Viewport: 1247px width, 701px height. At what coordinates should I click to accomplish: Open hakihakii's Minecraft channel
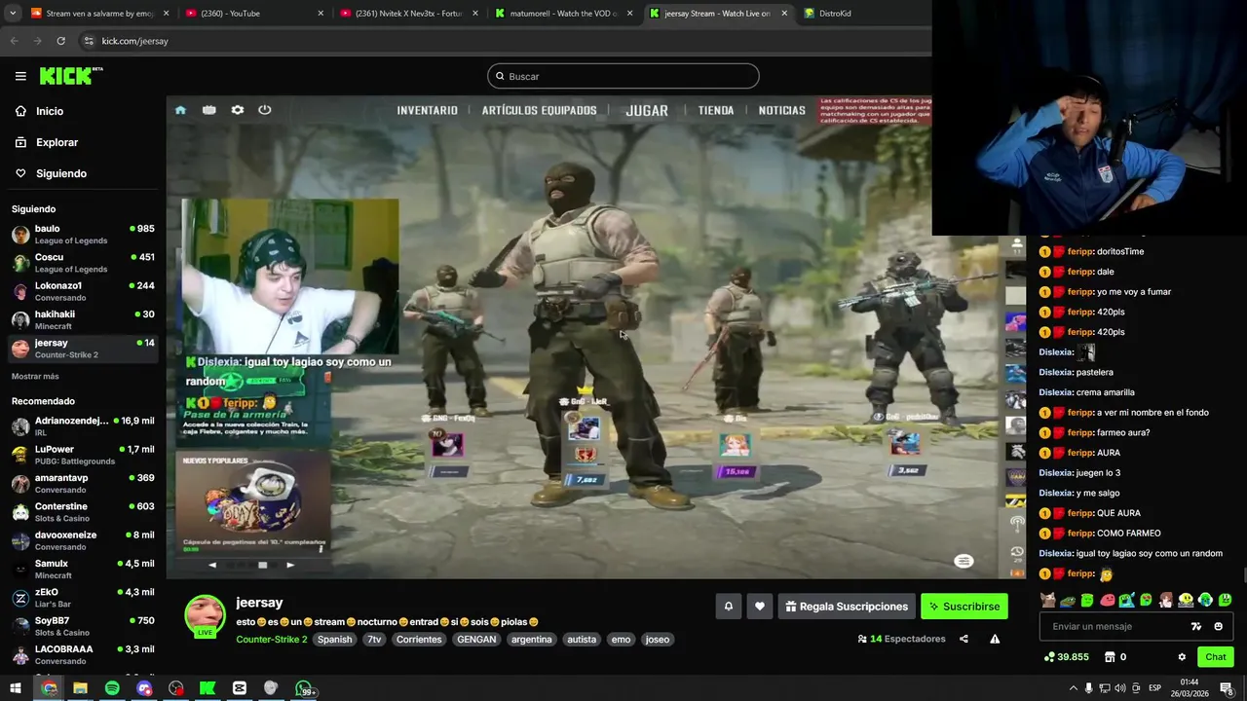coord(83,320)
